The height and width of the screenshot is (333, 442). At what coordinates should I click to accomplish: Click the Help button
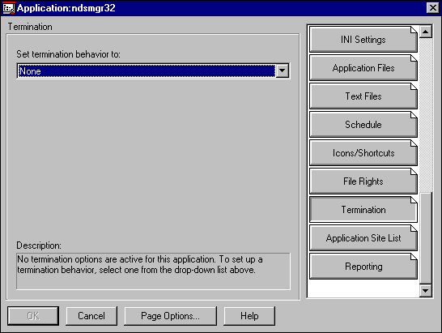pyautogui.click(x=249, y=316)
